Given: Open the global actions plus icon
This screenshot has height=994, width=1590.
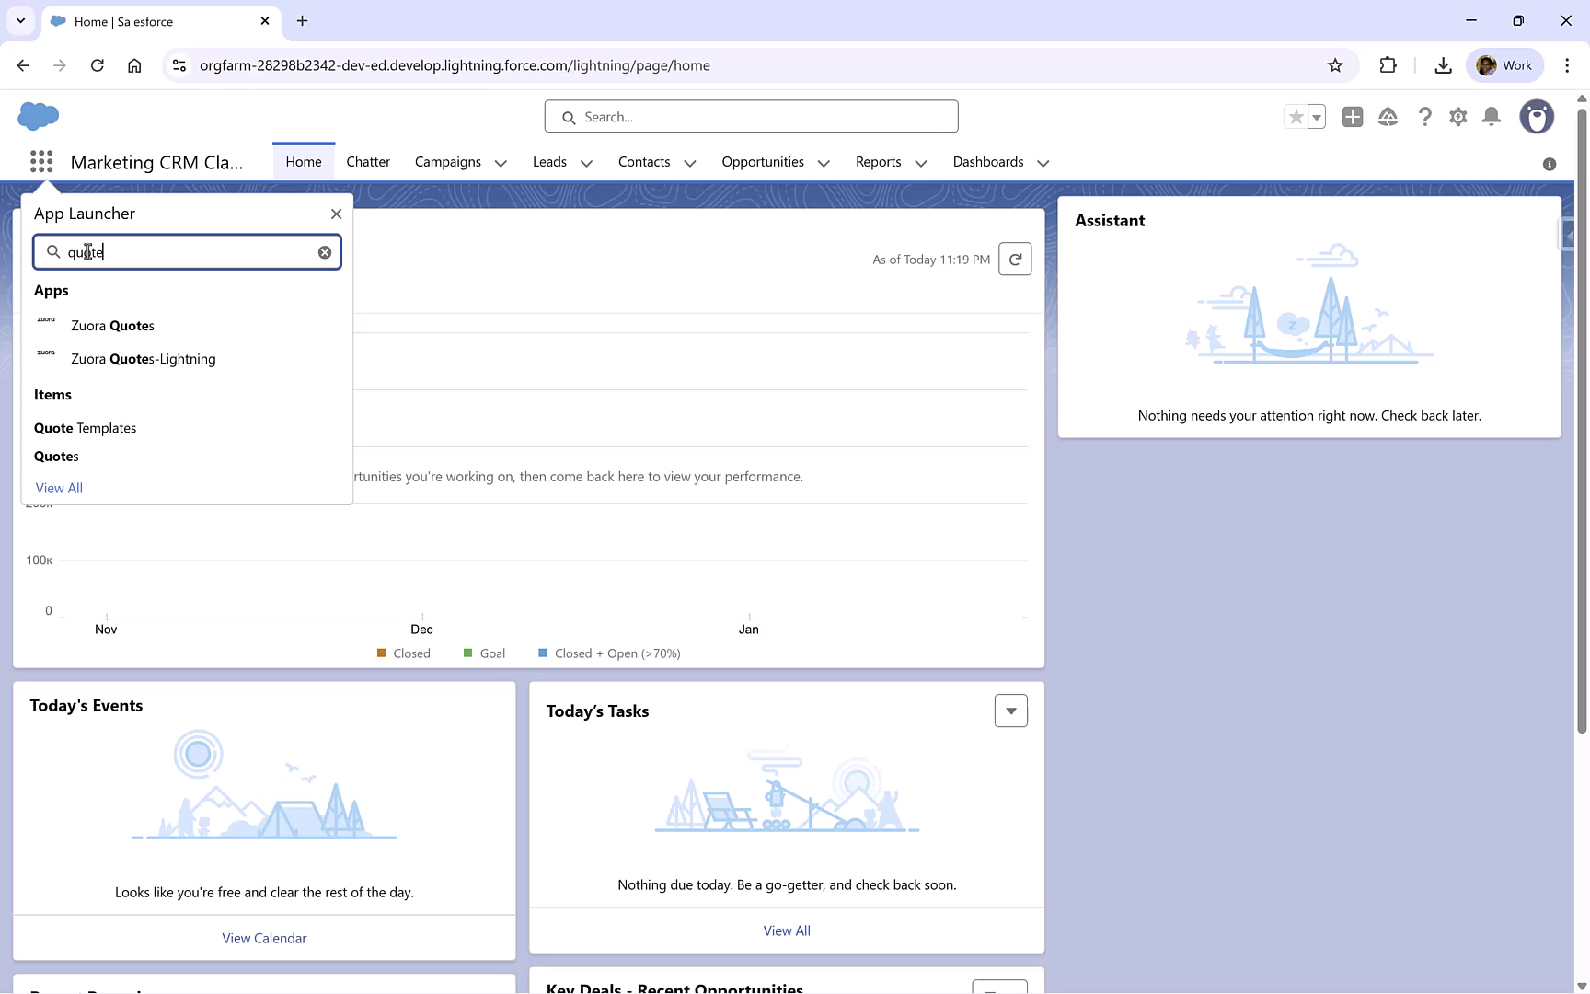Looking at the screenshot, I should [1353, 117].
